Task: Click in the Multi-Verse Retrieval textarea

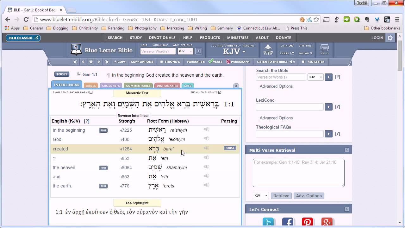Action: coord(298,173)
